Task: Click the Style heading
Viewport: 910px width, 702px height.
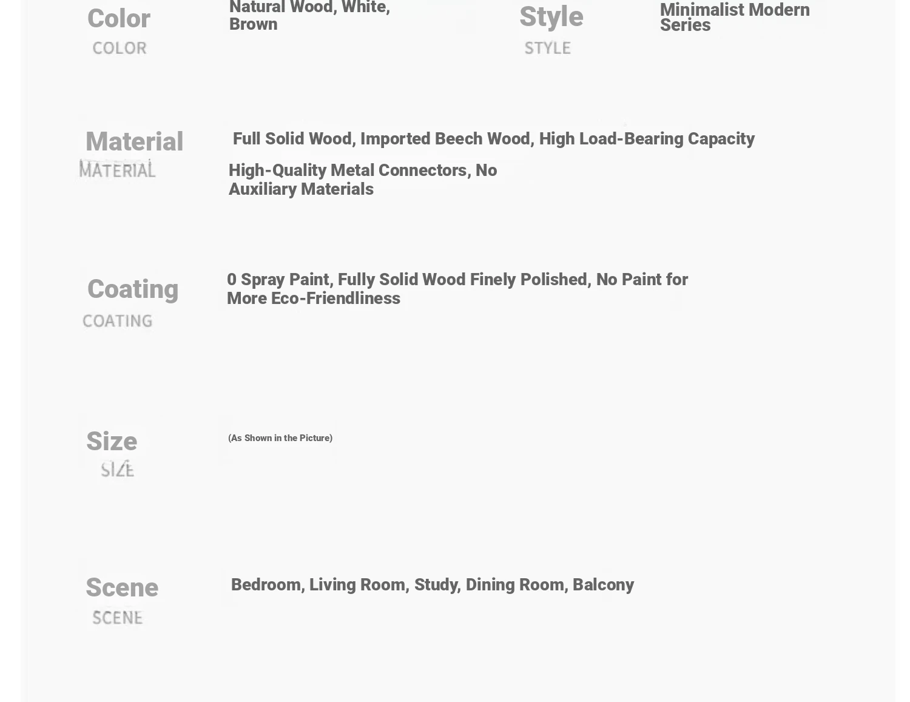Action: point(551,16)
